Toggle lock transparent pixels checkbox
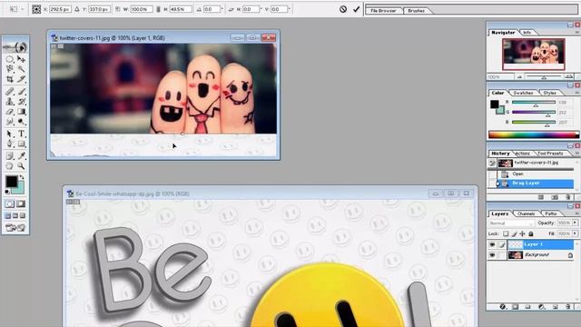 pos(506,233)
